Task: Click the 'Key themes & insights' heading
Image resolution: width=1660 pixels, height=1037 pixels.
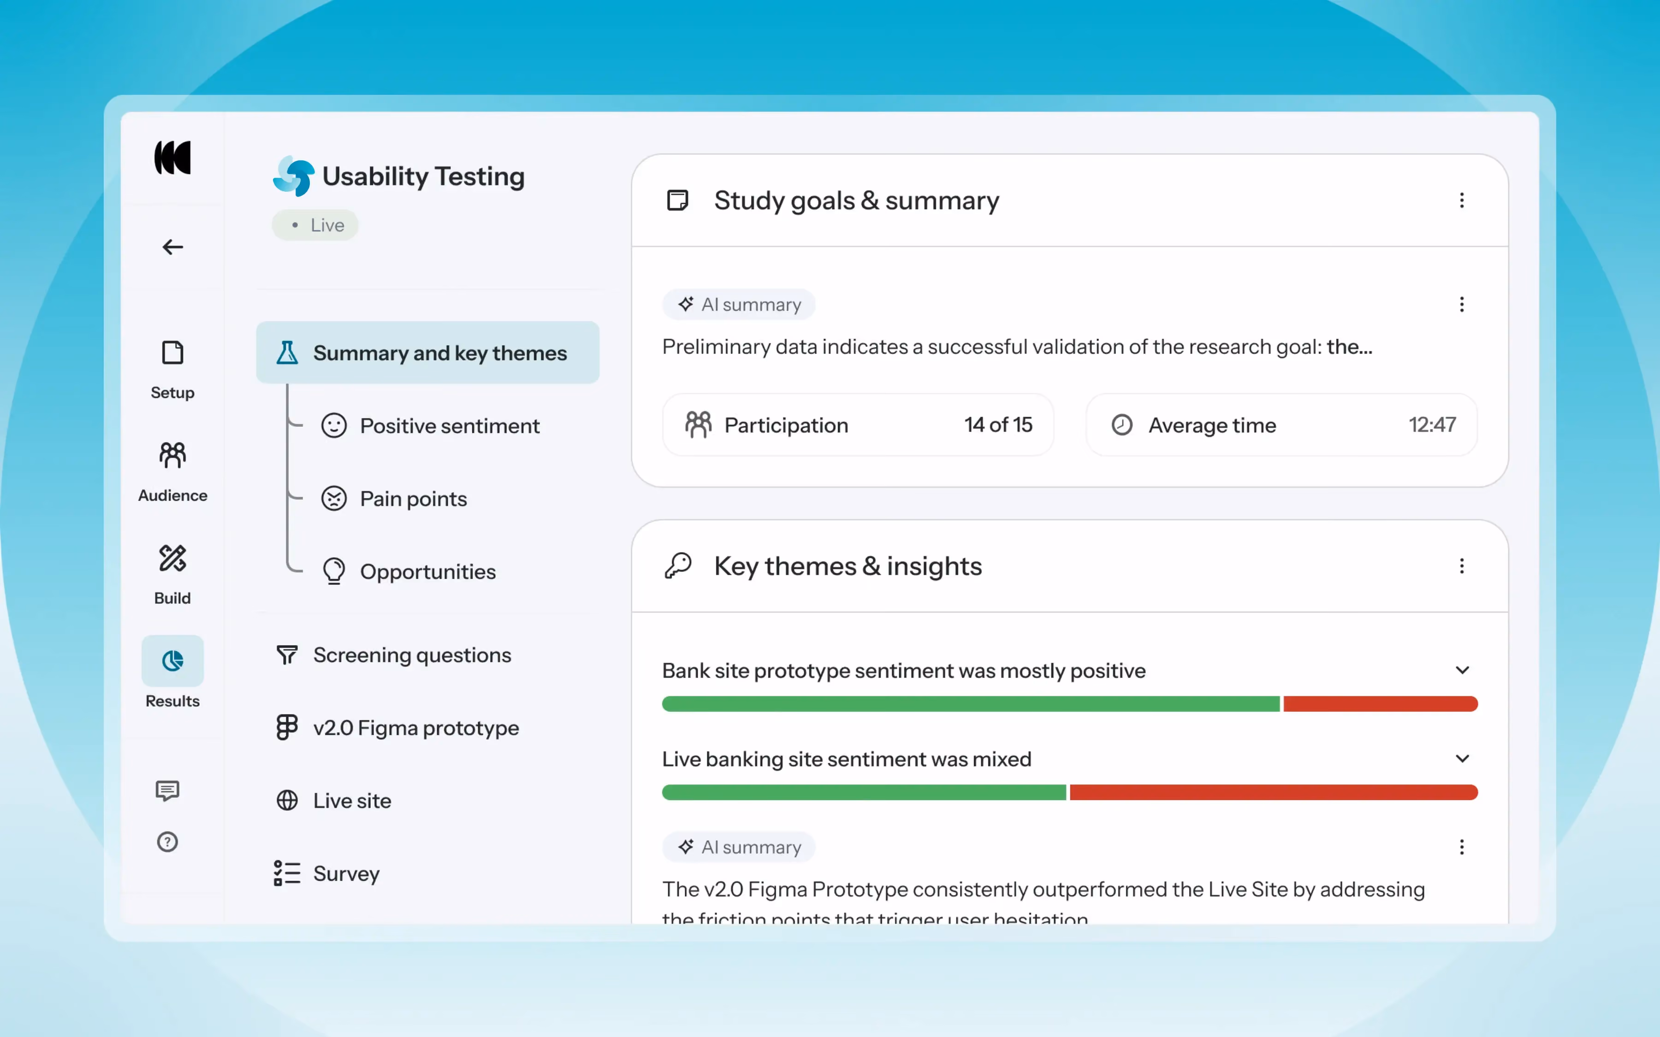Action: (848, 566)
